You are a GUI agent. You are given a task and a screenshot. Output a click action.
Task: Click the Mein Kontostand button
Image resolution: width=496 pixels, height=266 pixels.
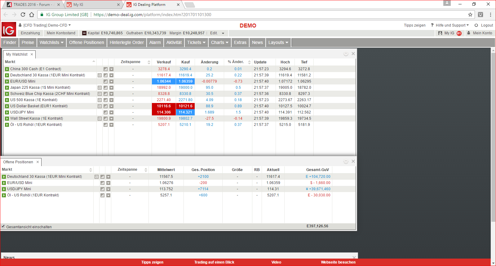click(x=61, y=33)
